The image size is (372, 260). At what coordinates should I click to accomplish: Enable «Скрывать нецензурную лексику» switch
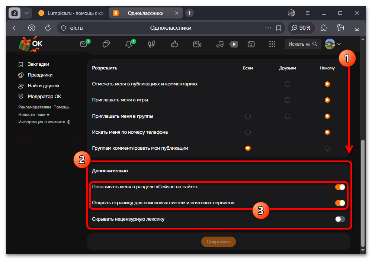pos(340,219)
